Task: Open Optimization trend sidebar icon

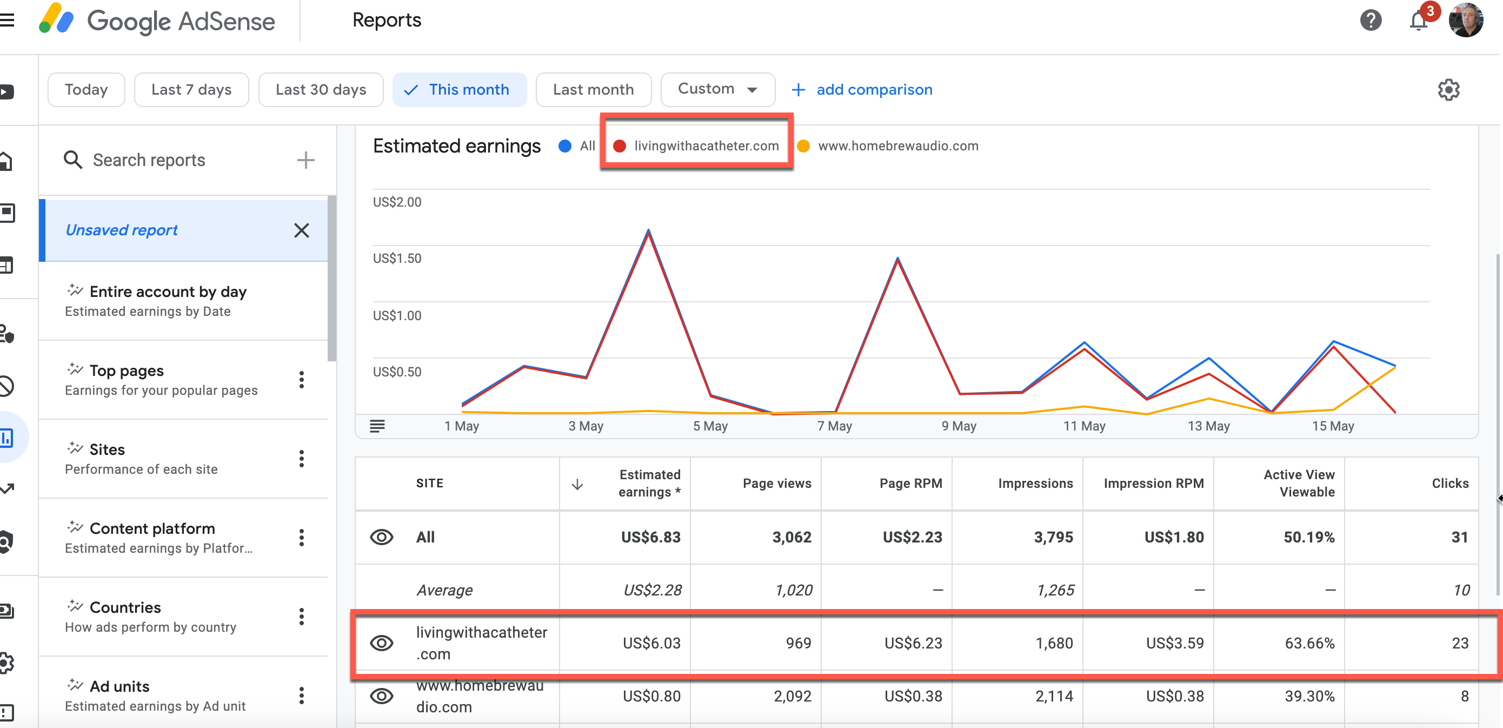Action: tap(7, 488)
